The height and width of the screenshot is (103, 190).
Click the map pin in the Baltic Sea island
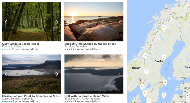pos(164,95)
